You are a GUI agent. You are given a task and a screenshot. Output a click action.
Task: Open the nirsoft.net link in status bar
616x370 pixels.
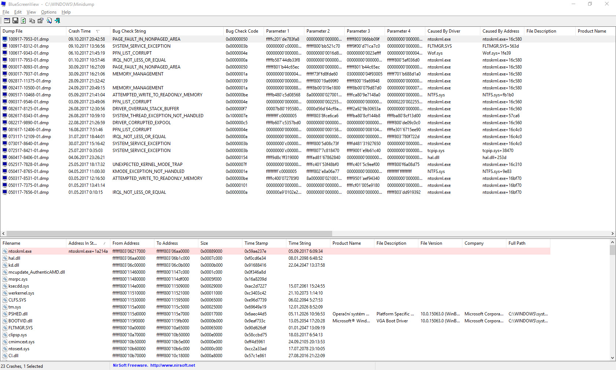(x=172, y=365)
